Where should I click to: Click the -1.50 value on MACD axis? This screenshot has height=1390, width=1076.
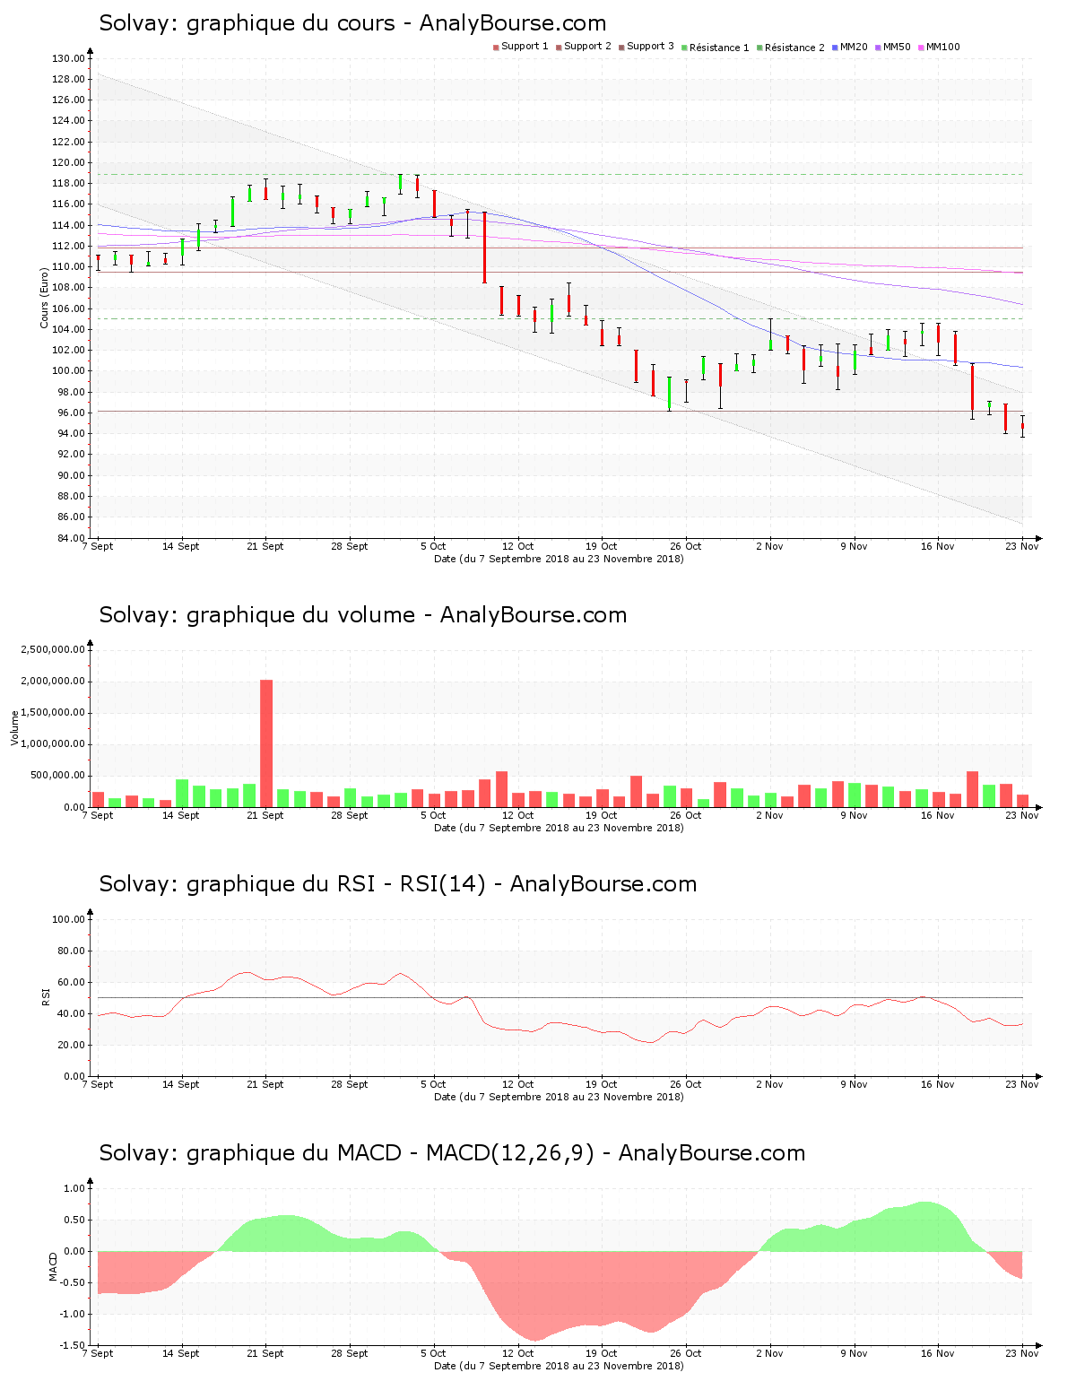[x=71, y=1345]
